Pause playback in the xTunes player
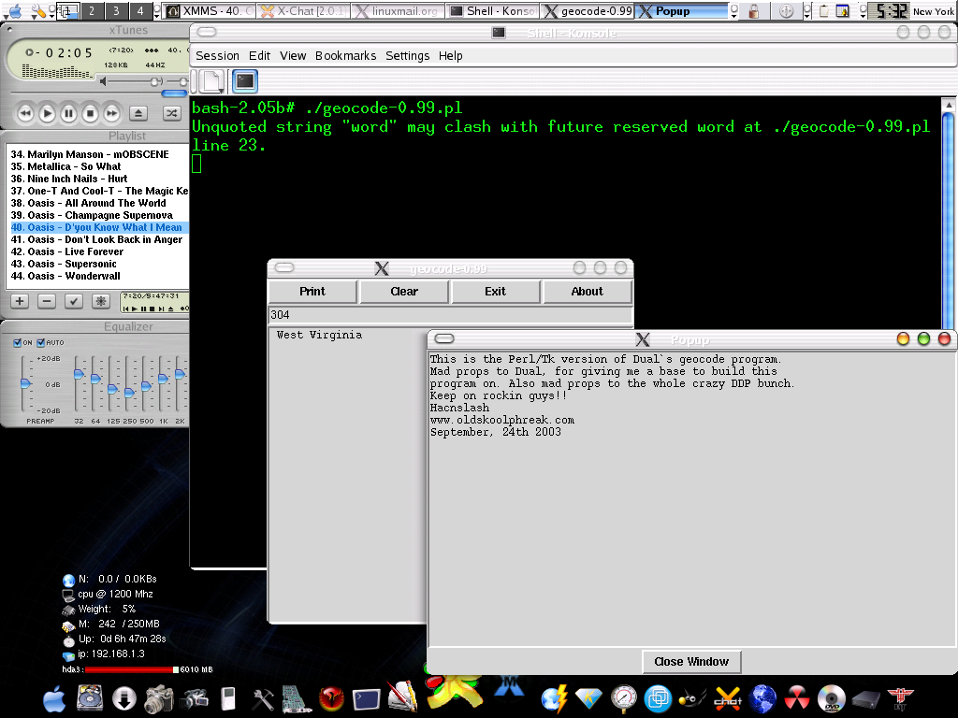 (69, 114)
